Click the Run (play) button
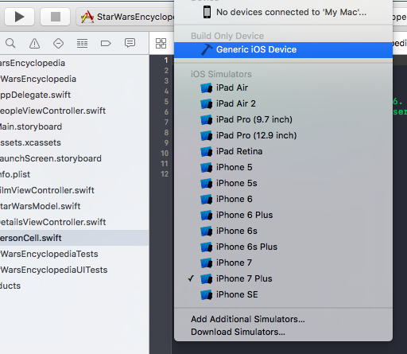407x354 pixels. 19,17
